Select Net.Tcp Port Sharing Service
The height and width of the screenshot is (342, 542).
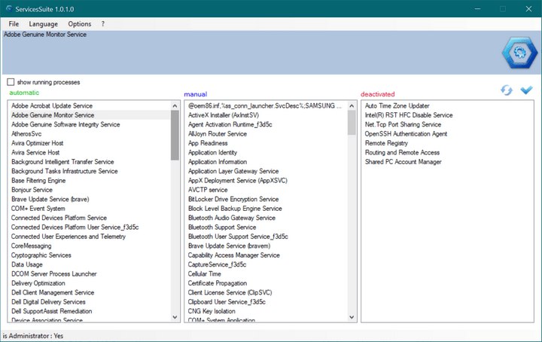(x=403, y=124)
